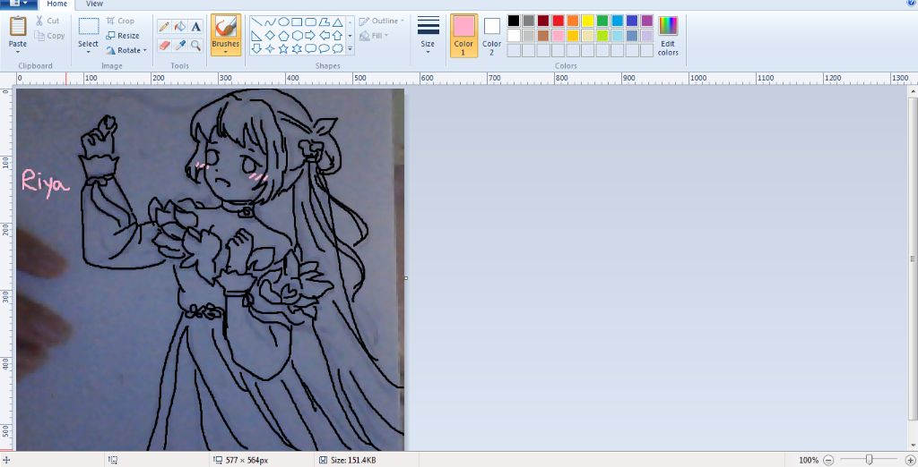
Task: Choose the Line shape
Action: click(x=256, y=22)
